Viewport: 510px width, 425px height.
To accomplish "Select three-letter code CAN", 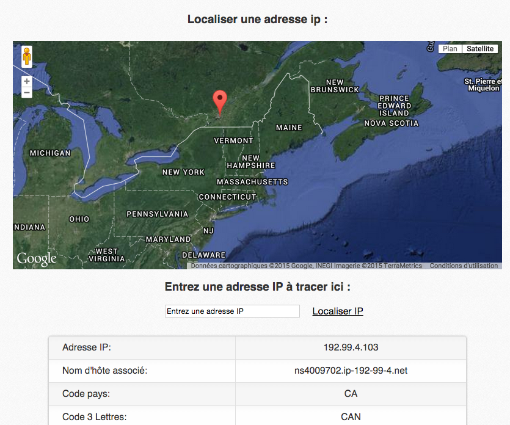I will [x=351, y=416].
